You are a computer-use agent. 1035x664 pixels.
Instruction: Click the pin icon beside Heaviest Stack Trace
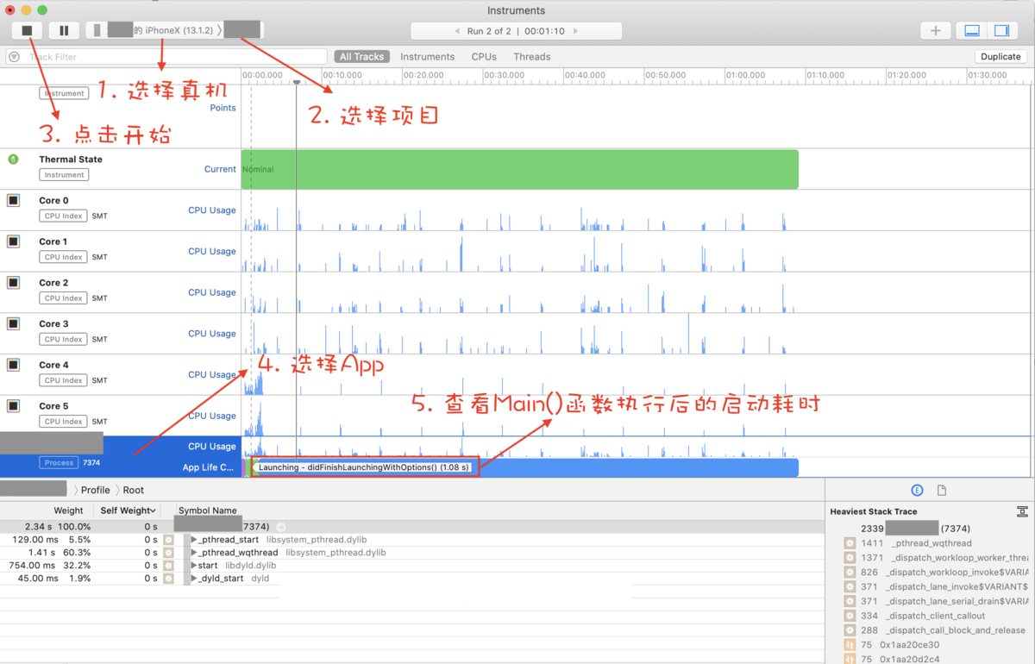[x=1025, y=511]
